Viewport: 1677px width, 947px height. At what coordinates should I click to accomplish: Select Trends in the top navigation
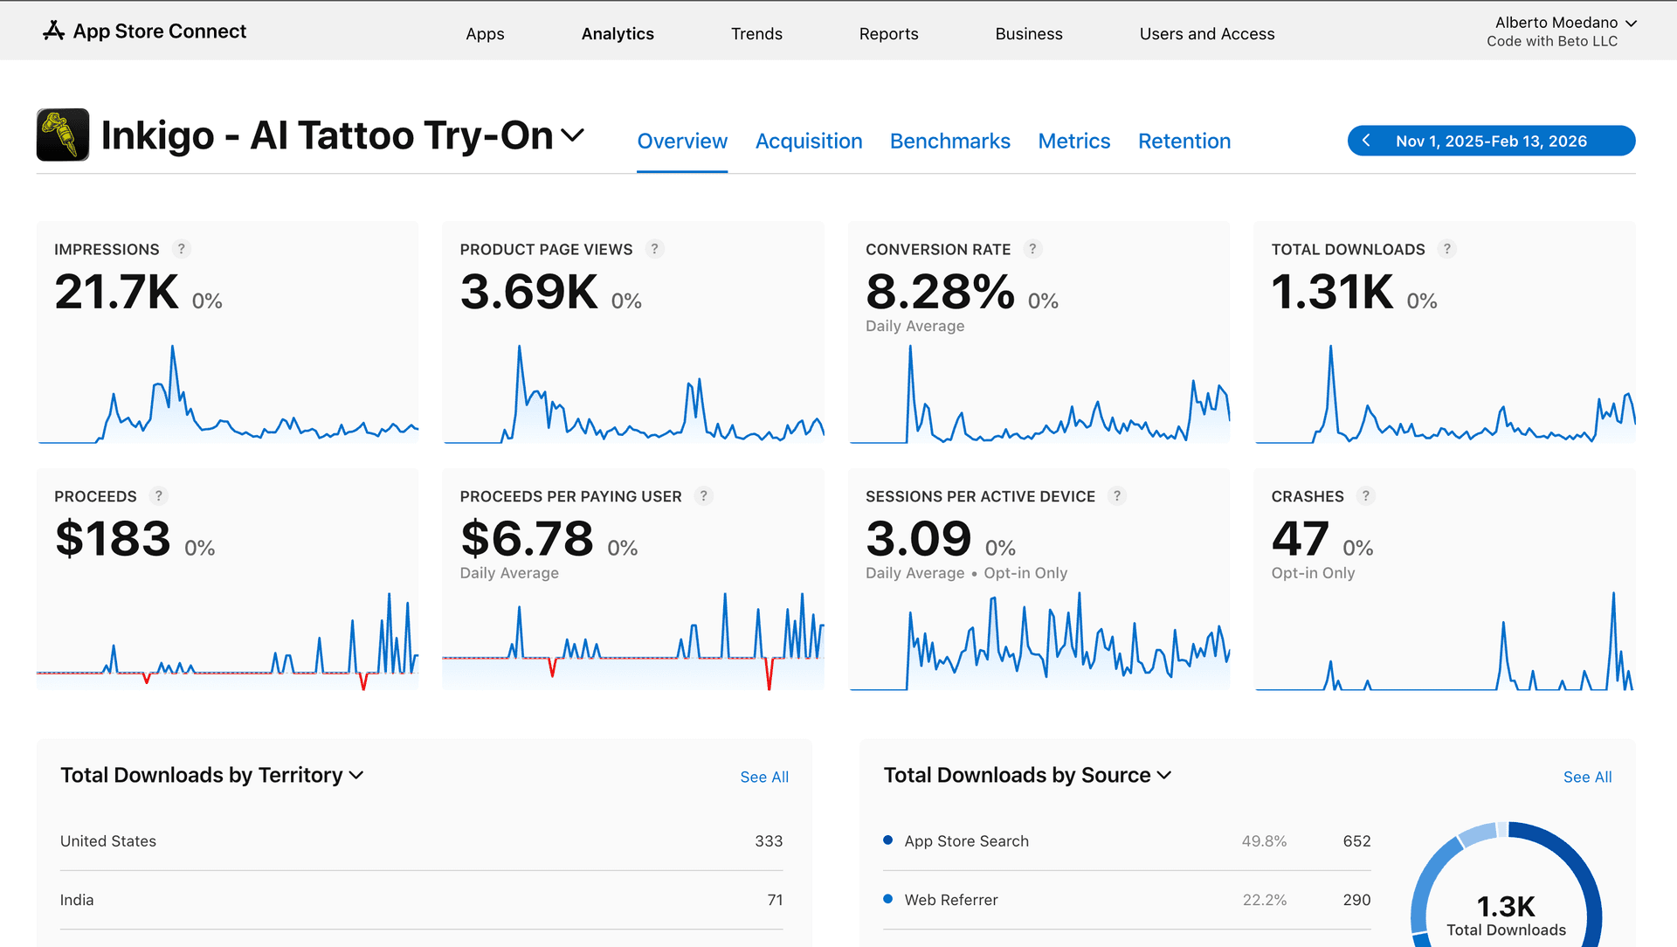(756, 34)
